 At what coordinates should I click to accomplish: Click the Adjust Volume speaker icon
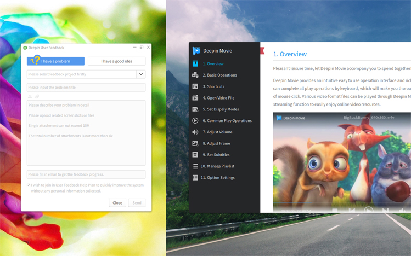(x=195, y=132)
